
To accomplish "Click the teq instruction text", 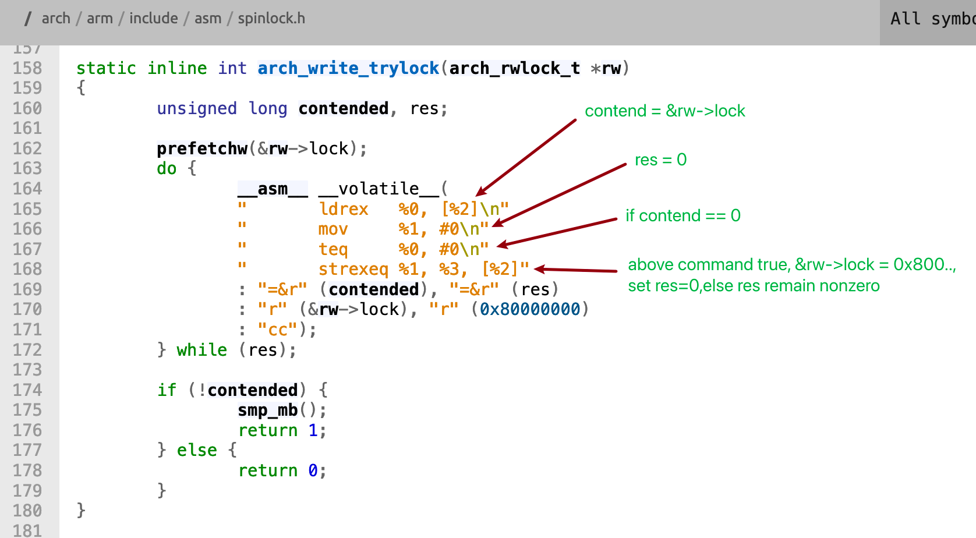I will point(333,249).
